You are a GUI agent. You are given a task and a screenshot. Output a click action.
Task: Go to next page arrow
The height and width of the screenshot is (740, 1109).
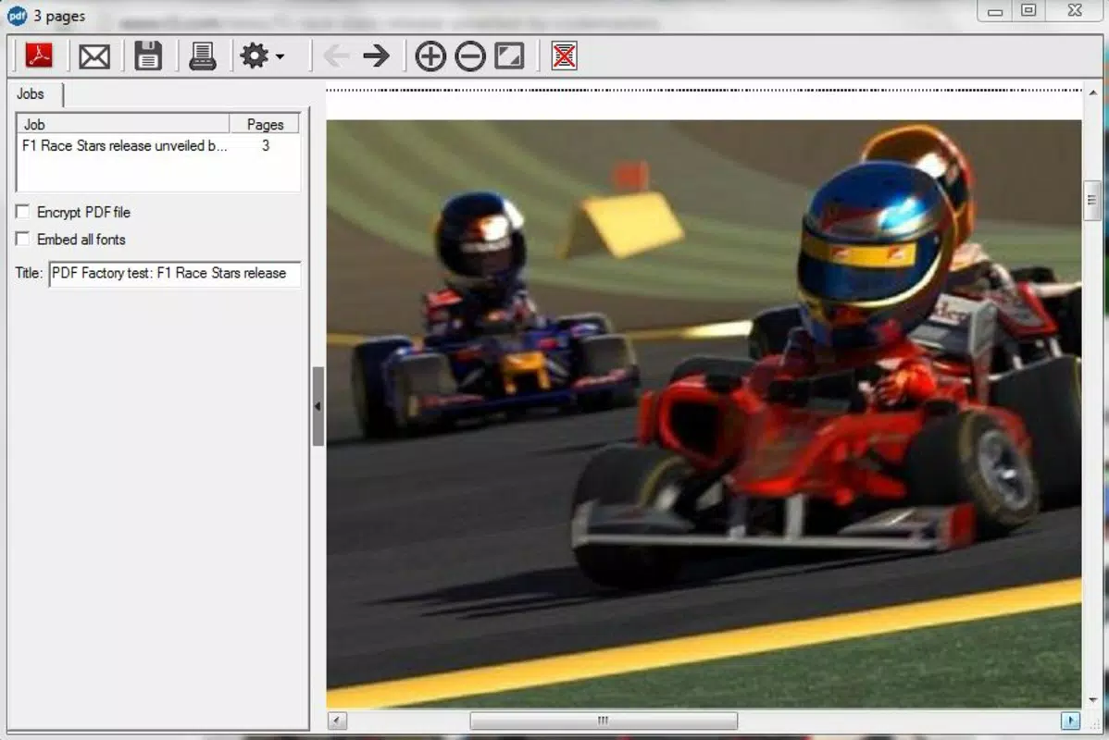(x=376, y=55)
